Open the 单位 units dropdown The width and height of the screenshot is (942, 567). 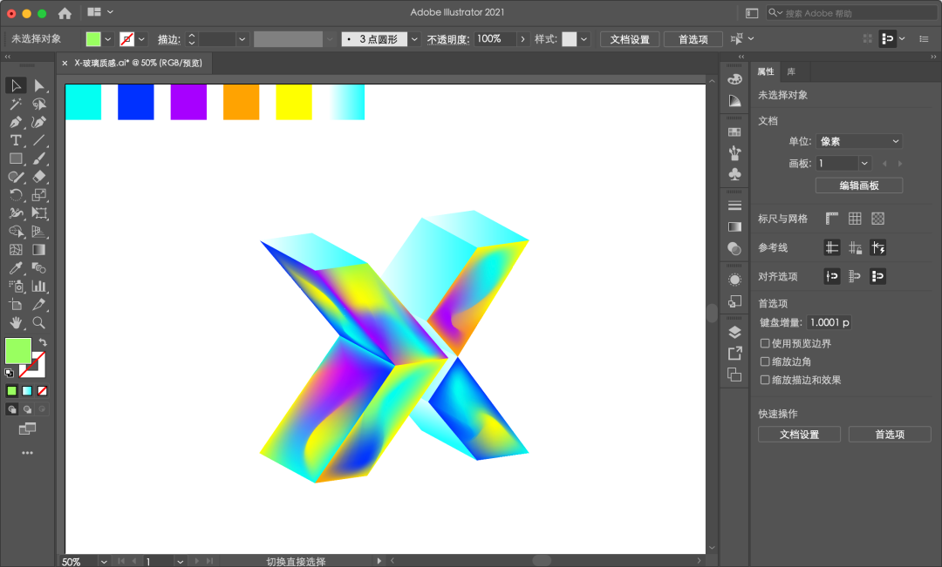[859, 142]
